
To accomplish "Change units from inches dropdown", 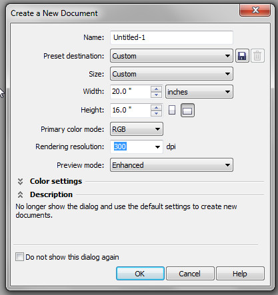I will pos(199,92).
